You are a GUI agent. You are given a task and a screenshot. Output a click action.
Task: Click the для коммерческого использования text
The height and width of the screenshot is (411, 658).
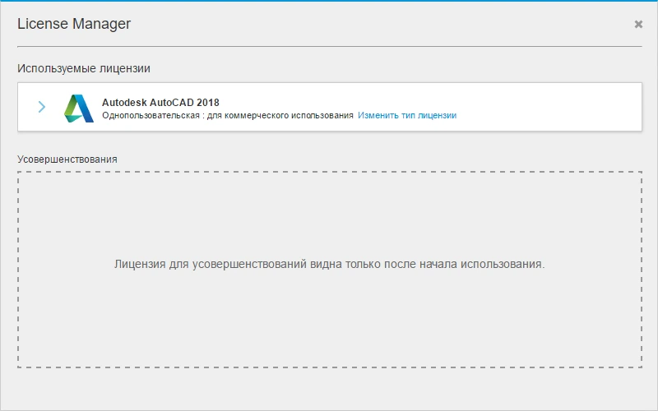tap(280, 115)
